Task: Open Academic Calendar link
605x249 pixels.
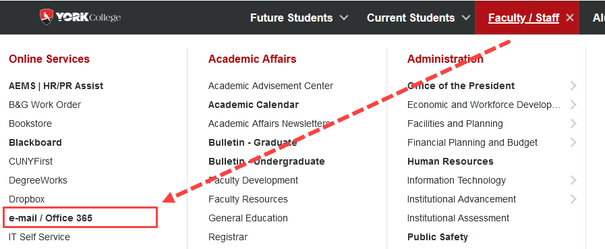Action: (254, 105)
